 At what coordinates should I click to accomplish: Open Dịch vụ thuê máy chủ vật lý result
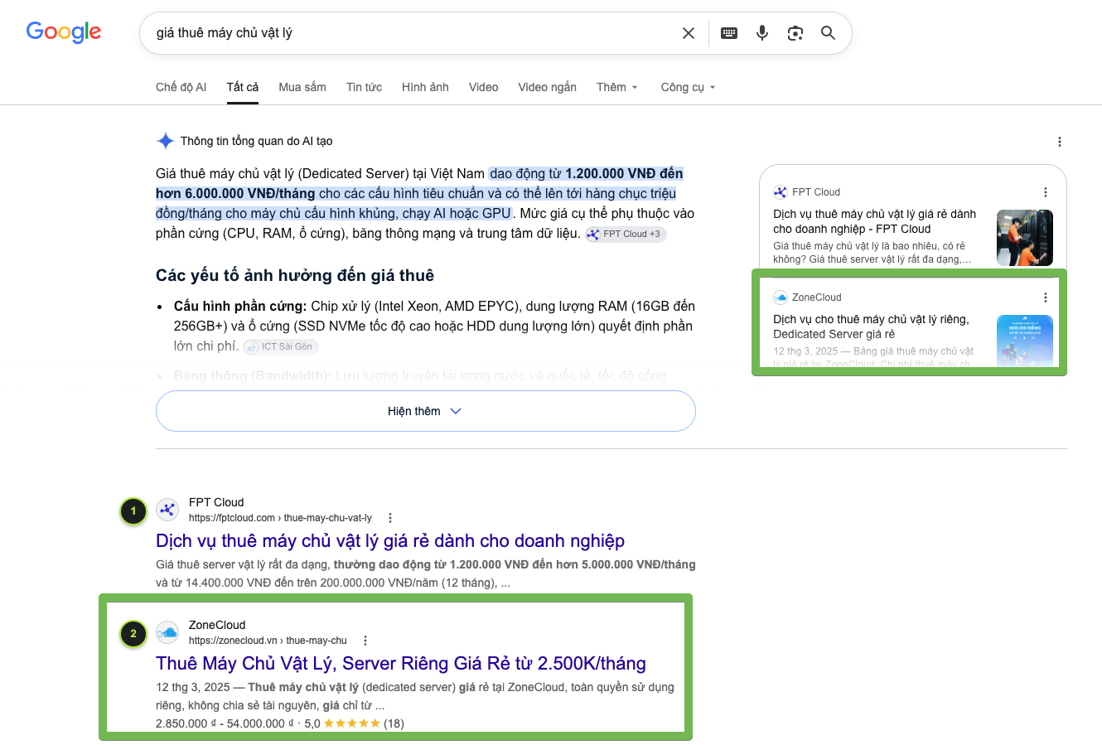pyautogui.click(x=390, y=541)
